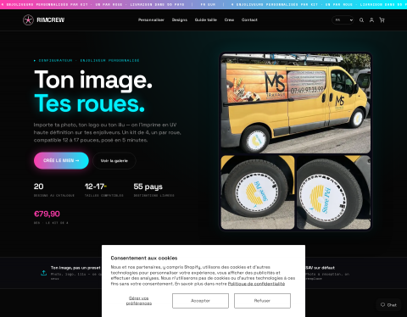Go to the Designs menu item
Viewport: 407px width, 317px height.
coord(180,19)
